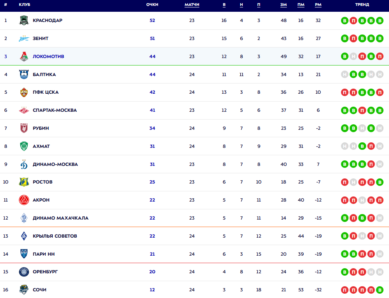The width and height of the screenshot is (389, 298).
Task: Open the КРЫЛЬЯ СОВЕТОВ team link
Action: 55,236
